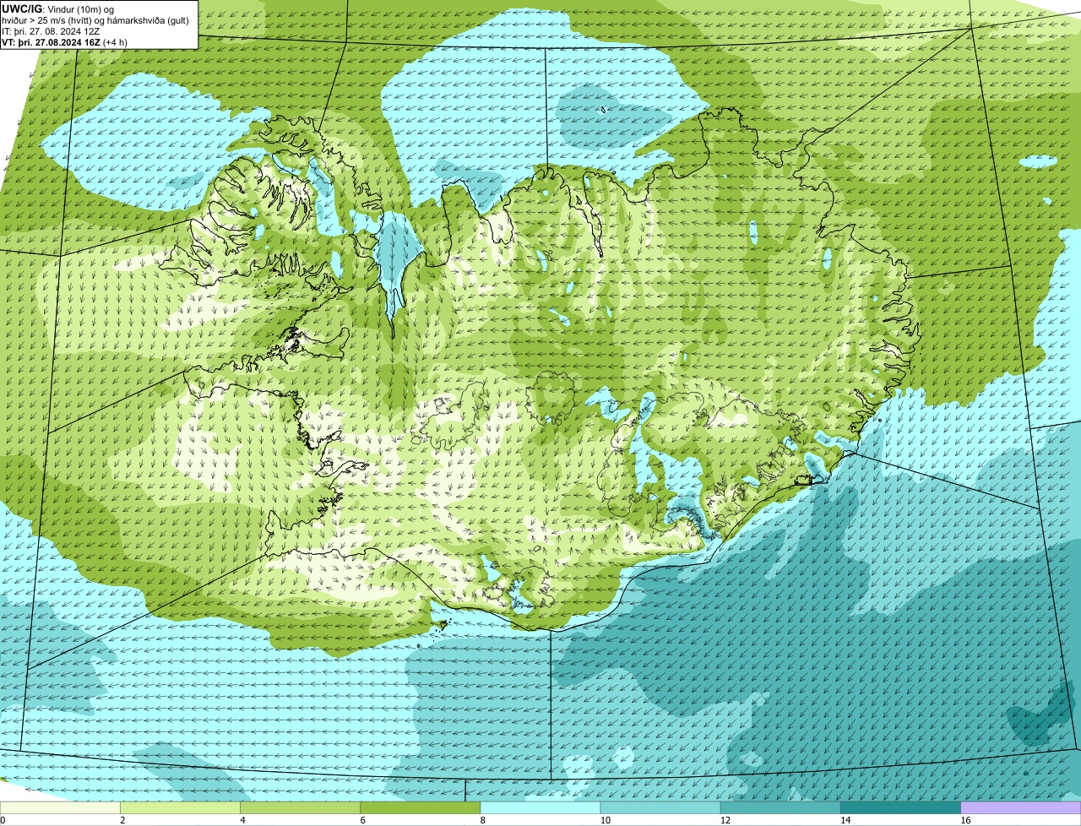
Task: Click the 0–2 m/s pale yellow legend swatch
Action: pyautogui.click(x=60, y=808)
